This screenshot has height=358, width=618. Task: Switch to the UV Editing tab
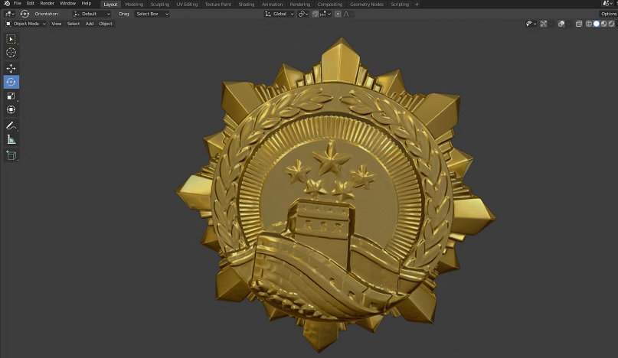click(x=187, y=5)
